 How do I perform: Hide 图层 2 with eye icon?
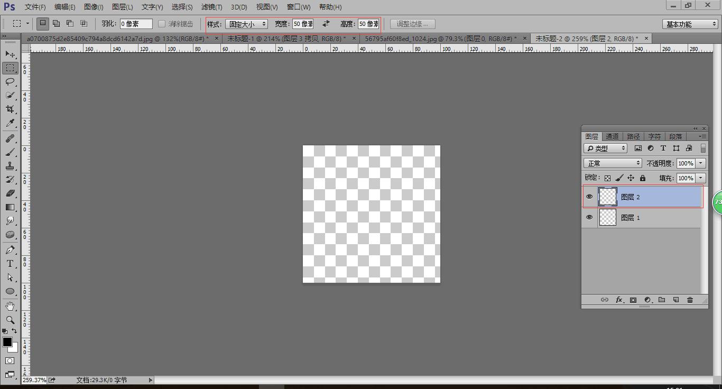(x=589, y=197)
